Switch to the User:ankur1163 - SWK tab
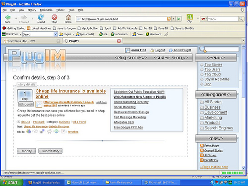 click(x=32, y=41)
